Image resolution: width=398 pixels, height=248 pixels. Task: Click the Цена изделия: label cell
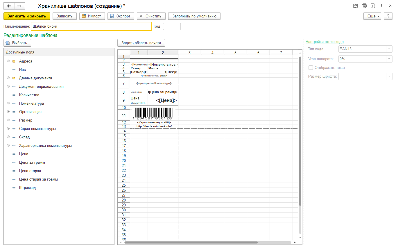[138, 101]
